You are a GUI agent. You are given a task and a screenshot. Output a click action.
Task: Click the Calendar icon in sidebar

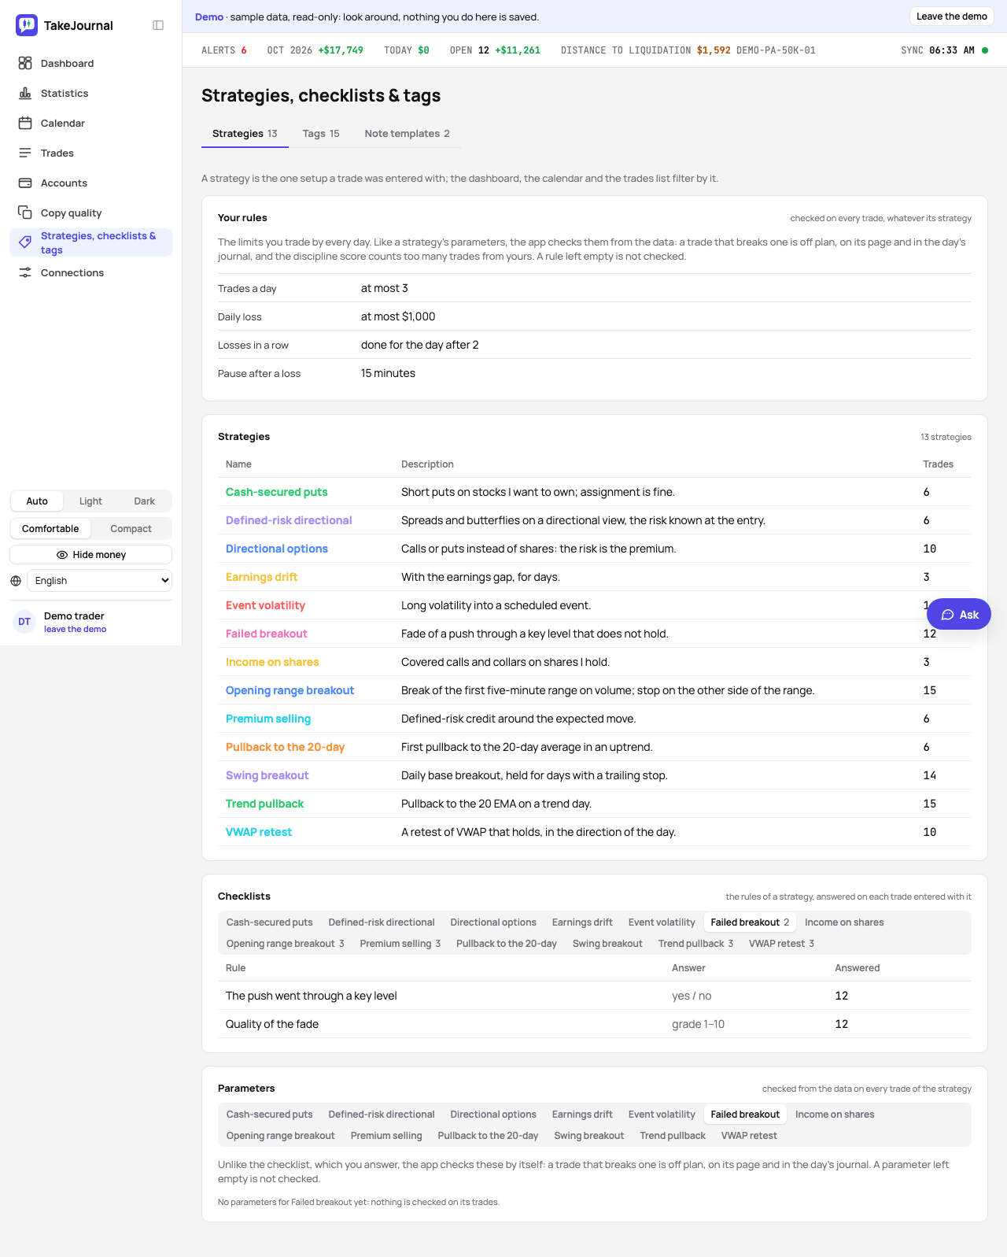pyautogui.click(x=25, y=123)
